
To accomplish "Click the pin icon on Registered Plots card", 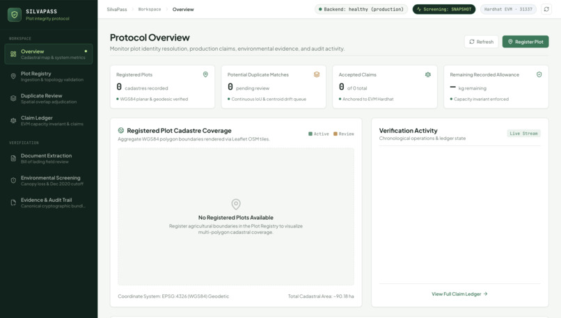I will [205, 74].
